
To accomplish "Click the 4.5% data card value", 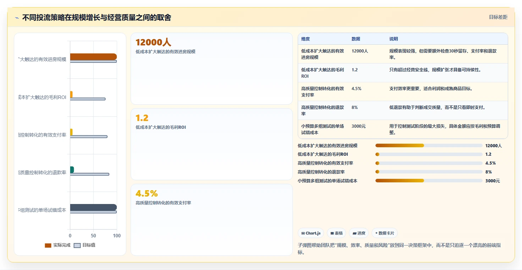I will pyautogui.click(x=147, y=194).
